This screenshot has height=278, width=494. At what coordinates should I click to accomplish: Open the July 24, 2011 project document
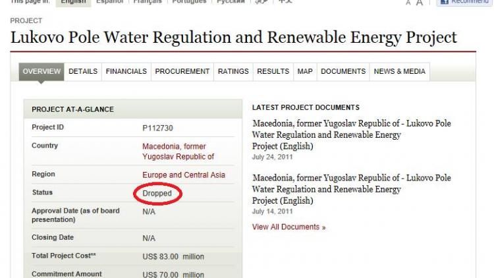tap(352, 134)
